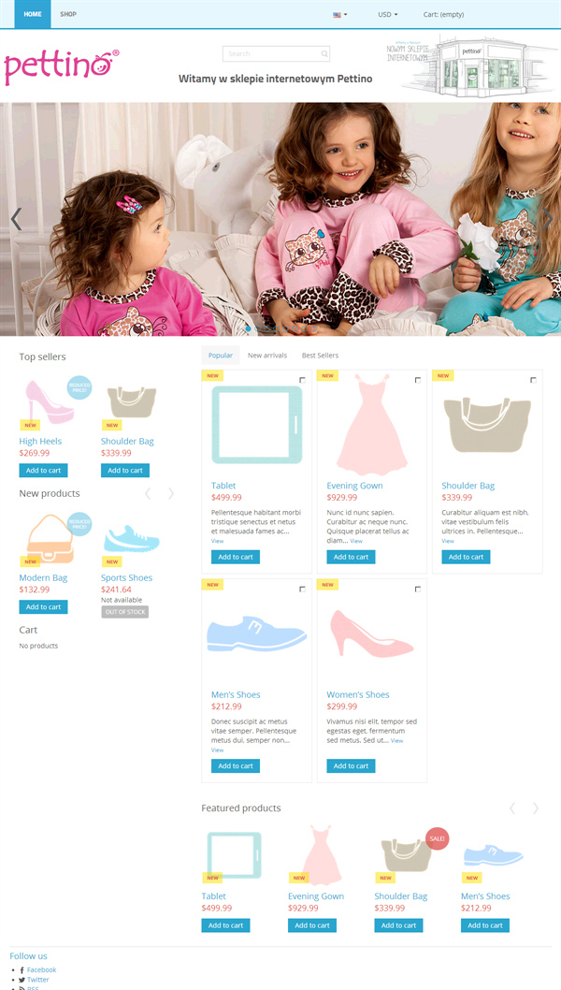Image resolution: width=561 pixels, height=990 pixels.
Task: Open the USD currency dropdown
Action: pyautogui.click(x=387, y=14)
